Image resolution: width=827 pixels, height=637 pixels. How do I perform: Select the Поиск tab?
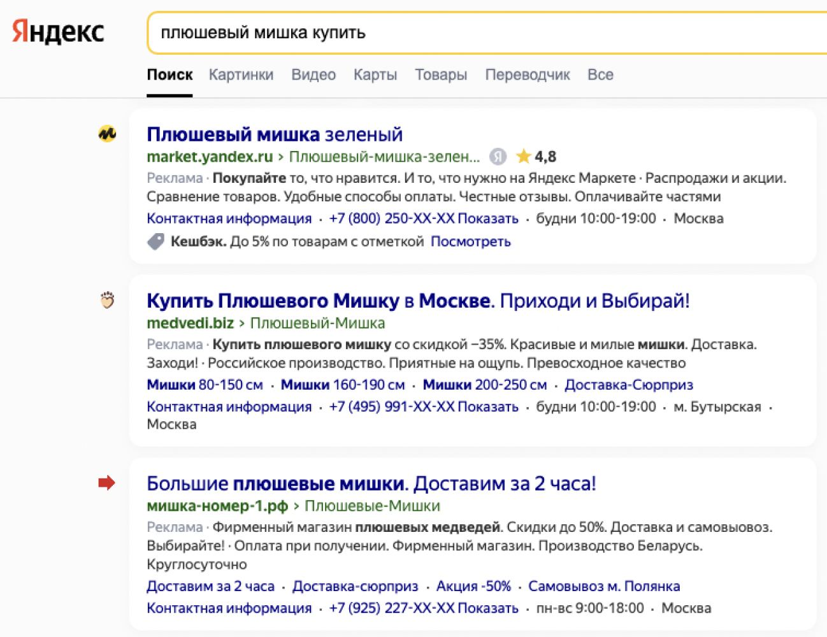coord(169,75)
